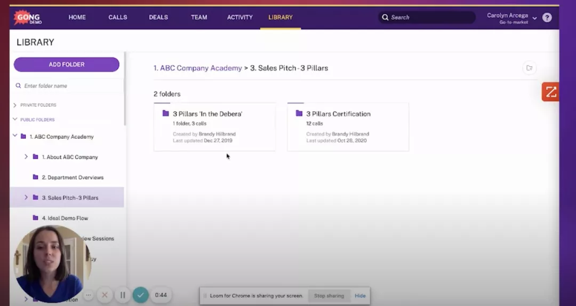Image resolution: width=576 pixels, height=306 pixels.
Task: Click the presenter webcam bubble
Action: [x=51, y=264]
